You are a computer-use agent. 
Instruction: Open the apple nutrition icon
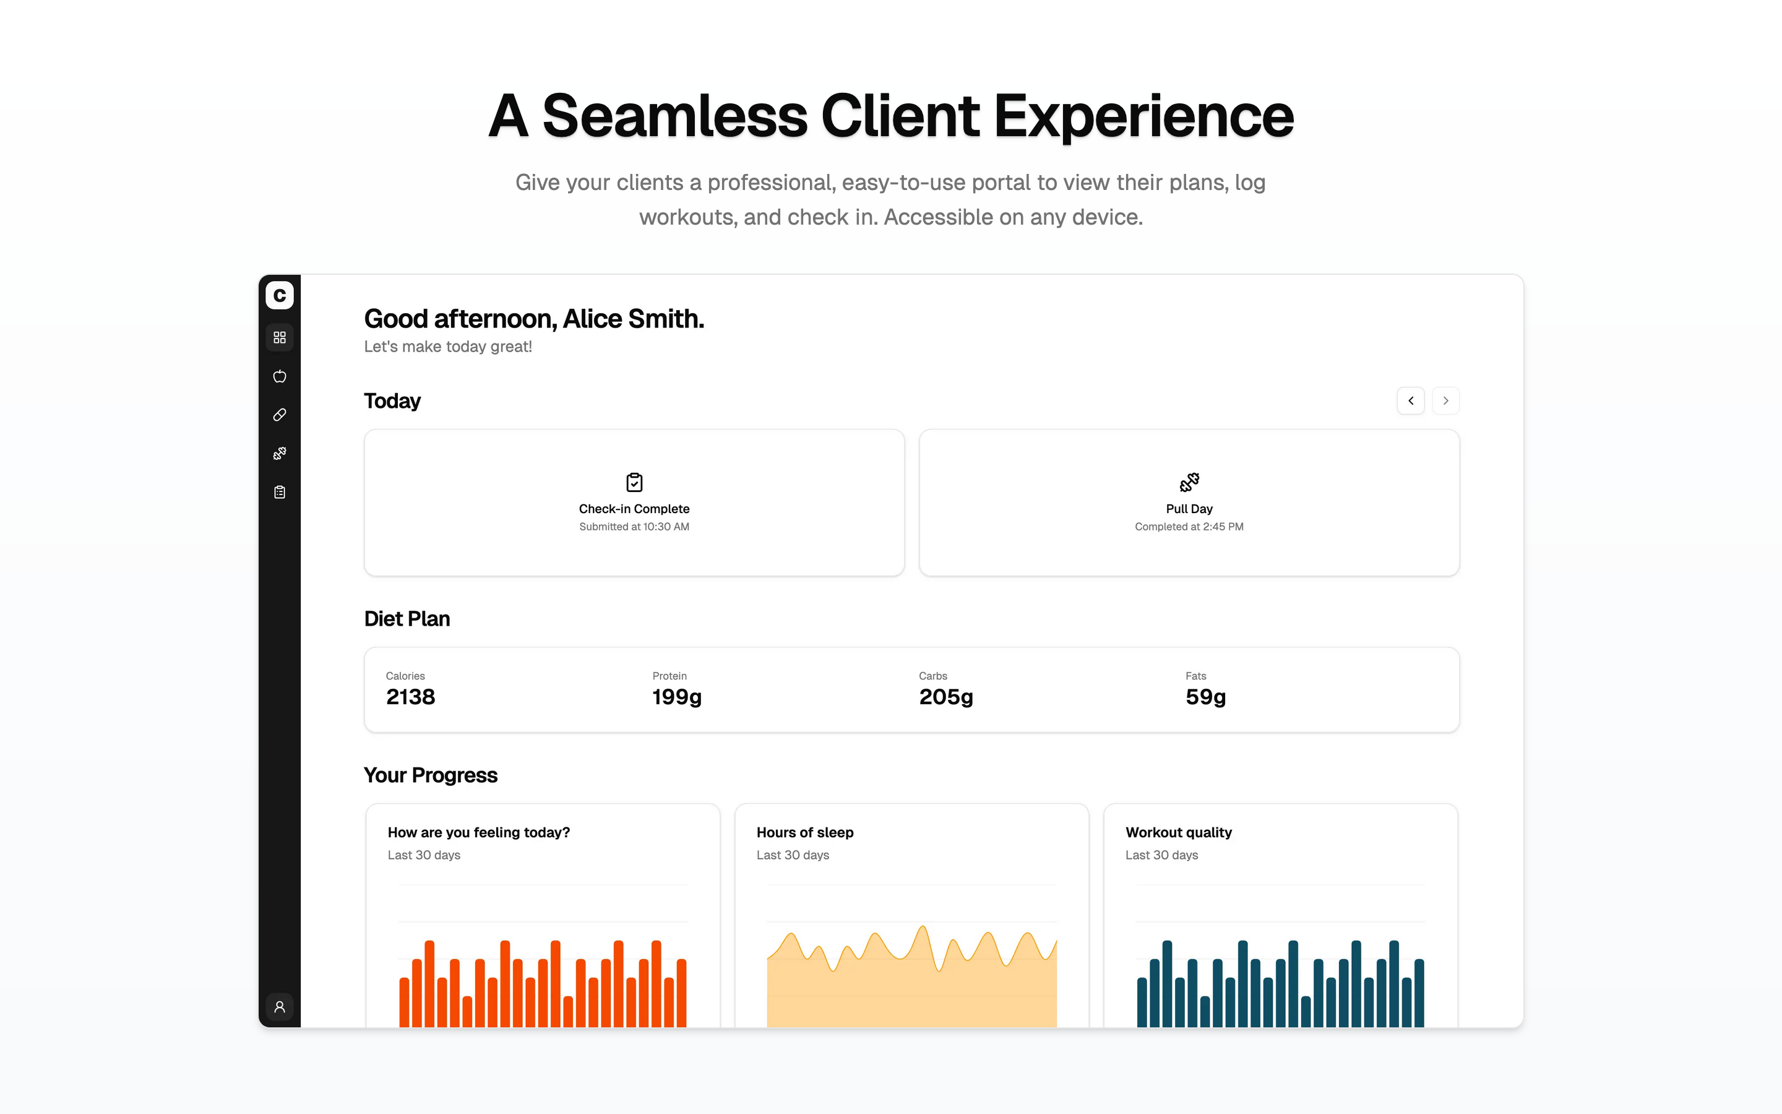tap(279, 376)
